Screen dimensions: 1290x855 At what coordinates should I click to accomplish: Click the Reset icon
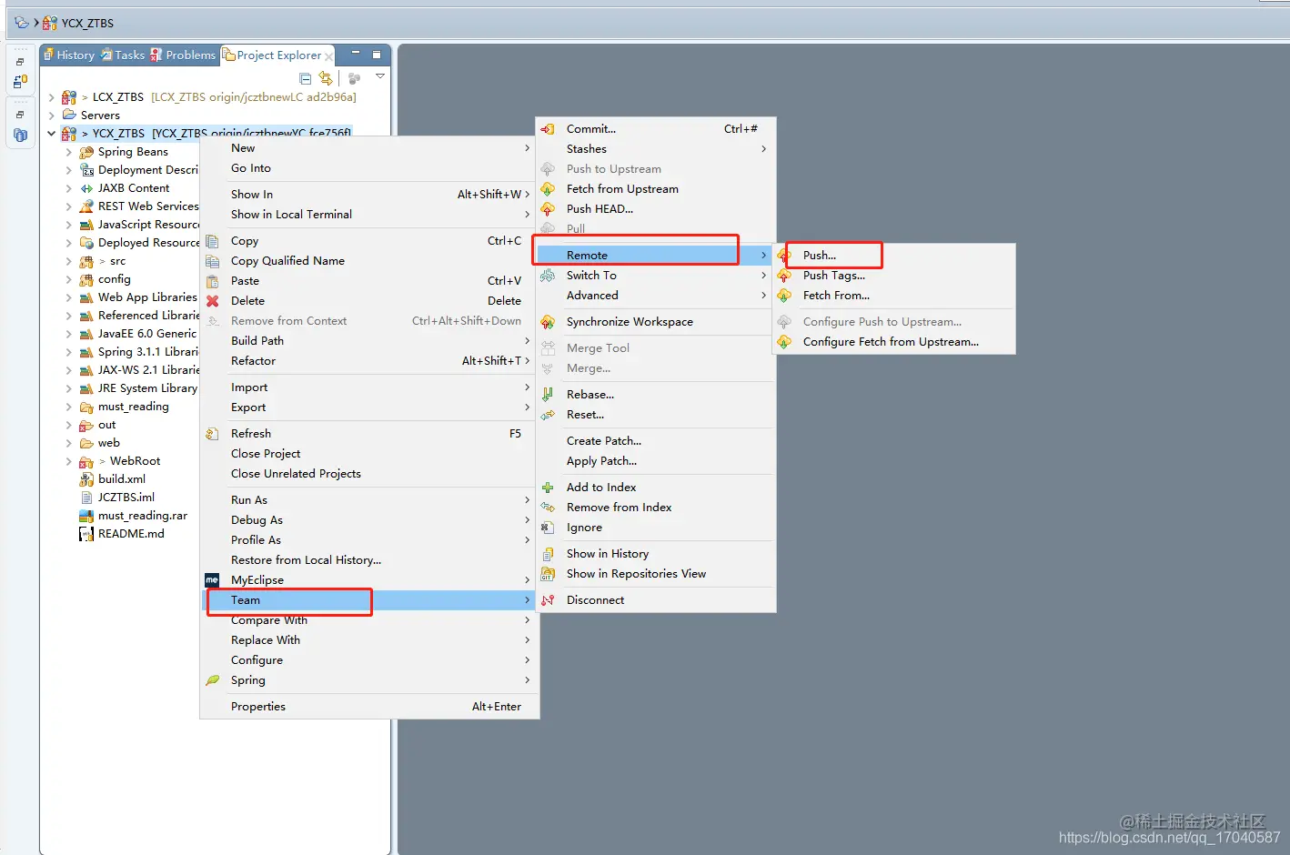coord(548,415)
